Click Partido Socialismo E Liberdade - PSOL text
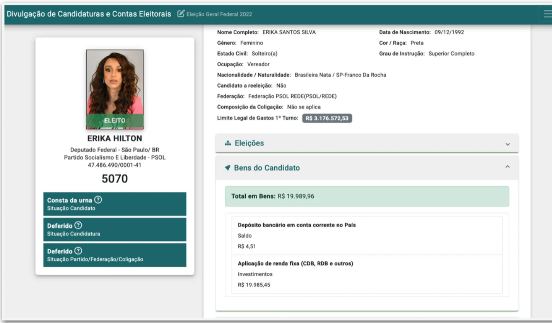The height and width of the screenshot is (323, 552). [x=115, y=157]
